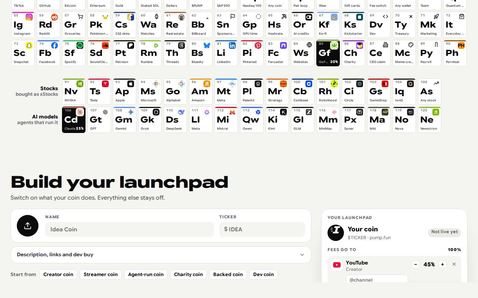Screen dimensions: 478x298
Task: Increase YouTube fee share with plus
Action: coord(443,264)
